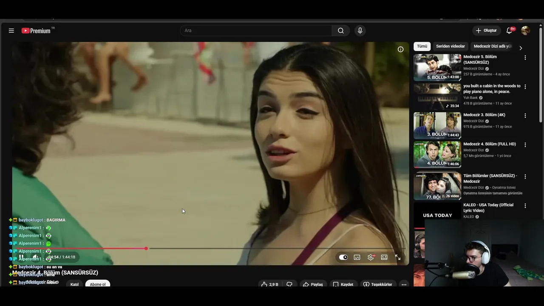
Task: Open notifications bell icon
Action: (x=510, y=31)
